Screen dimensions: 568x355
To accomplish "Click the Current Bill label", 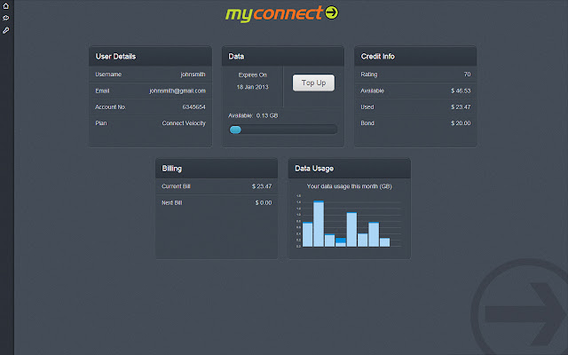I will point(176,186).
